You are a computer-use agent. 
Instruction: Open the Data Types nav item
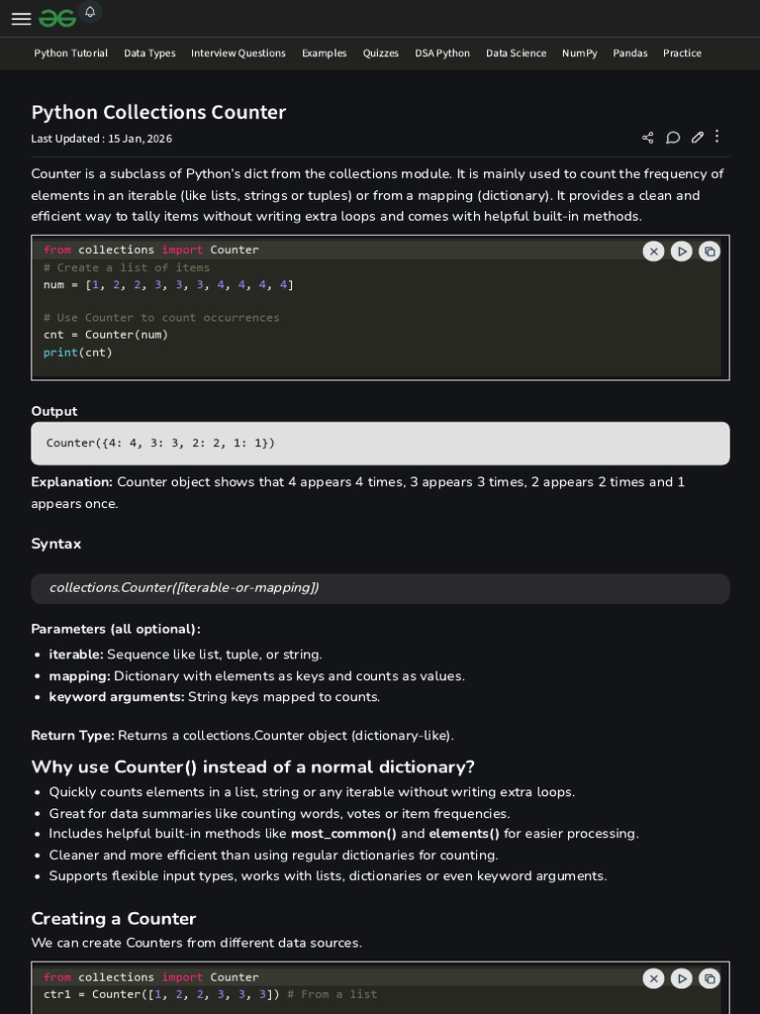click(149, 53)
